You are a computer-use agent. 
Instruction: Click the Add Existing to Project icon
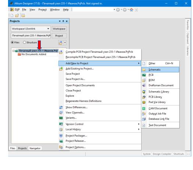(61, 69)
